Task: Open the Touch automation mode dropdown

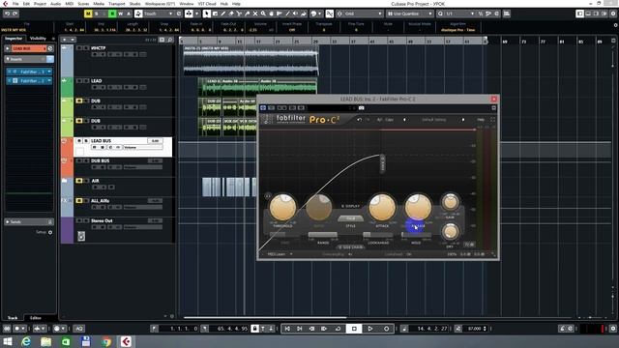Action: [x=159, y=14]
